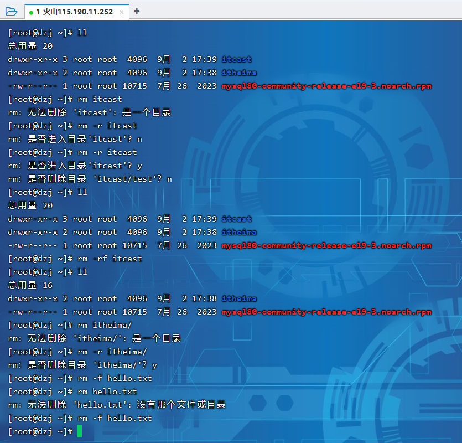This screenshot has height=443, width=462.
Task: Click itheima directory name below 总用量 16
Action: (x=239, y=298)
